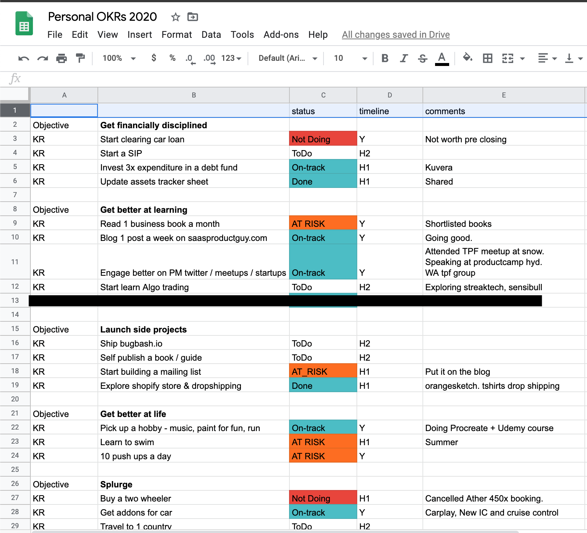Screen dimensions: 587x533
Task: Toggle italic formatting
Action: [404, 58]
